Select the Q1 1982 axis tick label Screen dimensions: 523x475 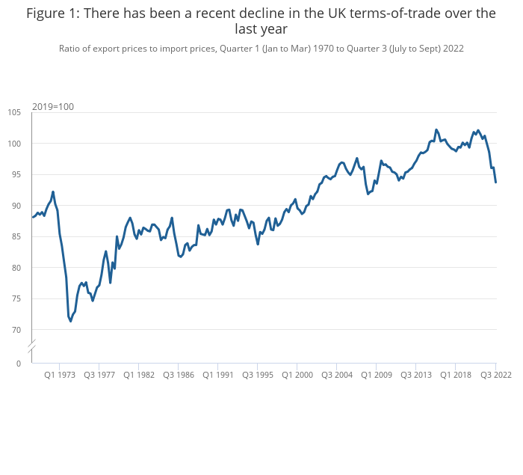point(139,376)
